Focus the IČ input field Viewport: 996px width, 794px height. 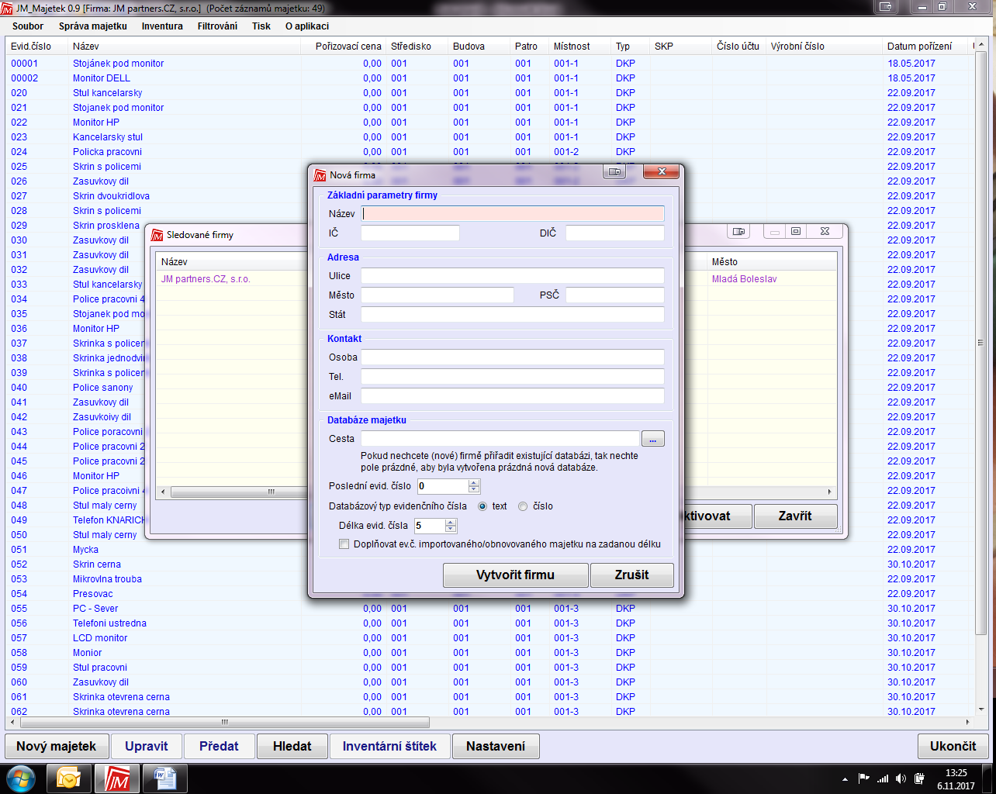tap(410, 233)
